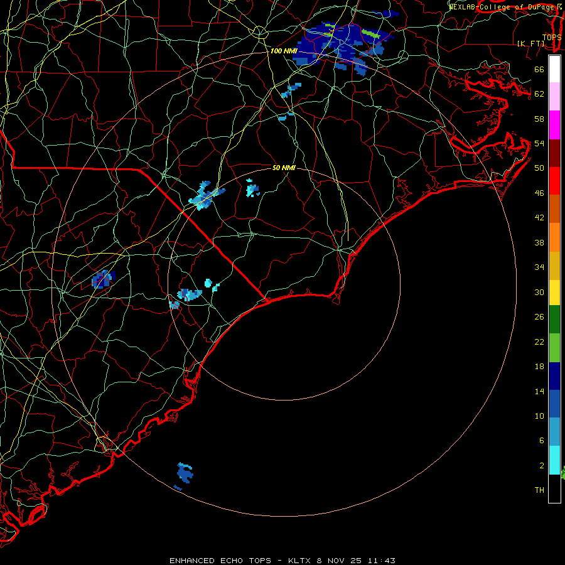
Task: Click the 62 legend value
Action: click(x=539, y=94)
